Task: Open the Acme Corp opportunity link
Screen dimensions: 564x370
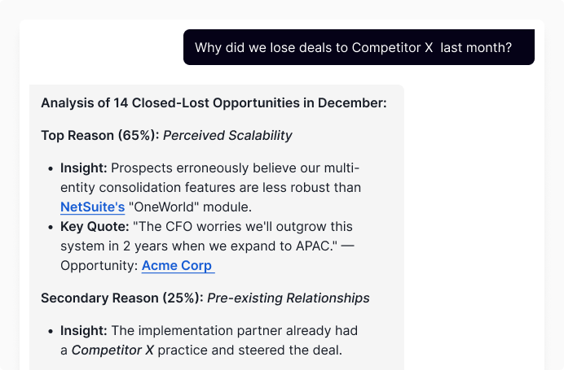Action: 178,266
